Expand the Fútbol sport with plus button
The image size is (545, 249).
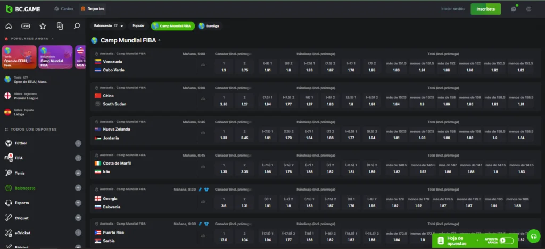[x=78, y=143]
